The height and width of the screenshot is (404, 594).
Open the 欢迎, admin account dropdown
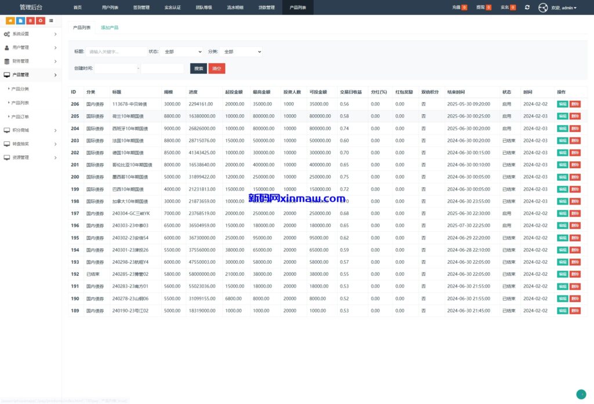pyautogui.click(x=564, y=8)
